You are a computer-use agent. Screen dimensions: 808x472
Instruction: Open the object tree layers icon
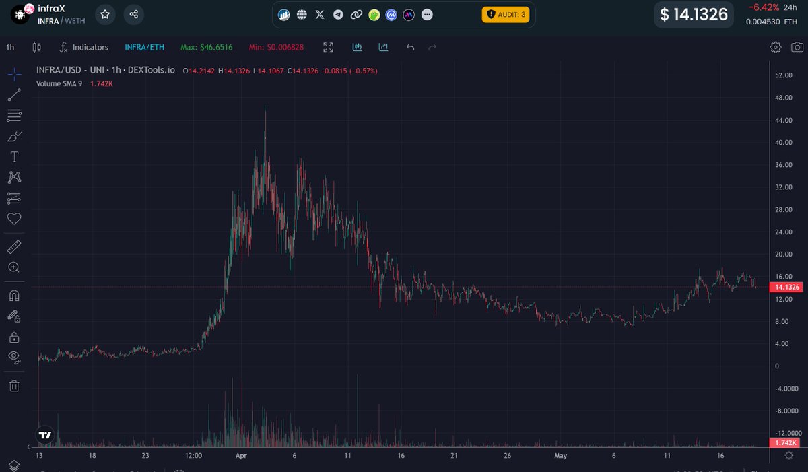click(14, 466)
